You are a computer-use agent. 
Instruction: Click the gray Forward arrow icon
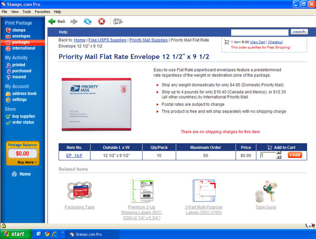(74, 21)
